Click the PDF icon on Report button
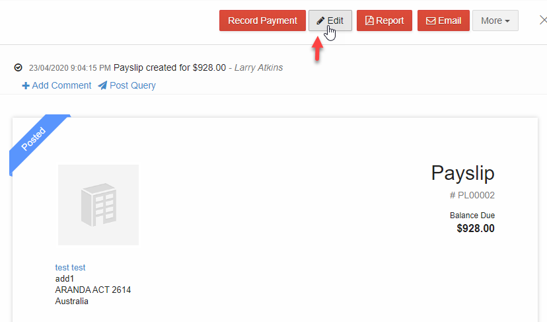Image resolution: width=547 pixels, height=322 pixels. pyautogui.click(x=369, y=20)
